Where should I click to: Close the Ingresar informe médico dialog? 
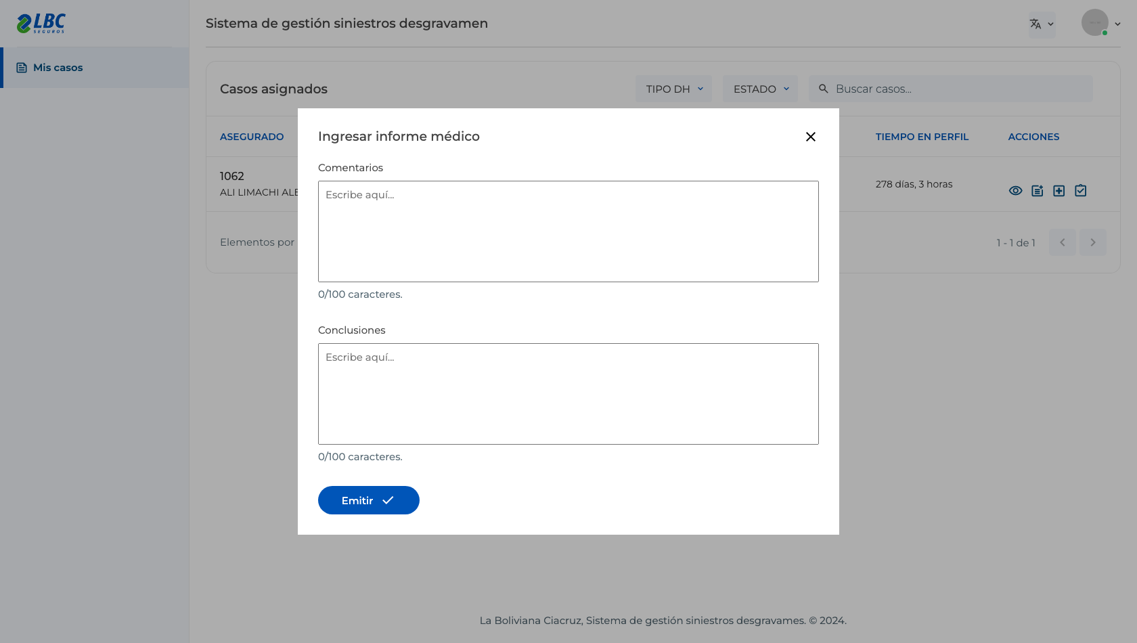tap(811, 137)
